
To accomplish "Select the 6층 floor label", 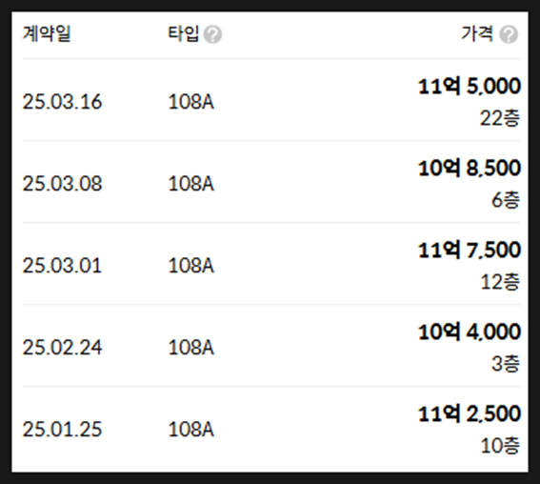I will click(x=506, y=200).
